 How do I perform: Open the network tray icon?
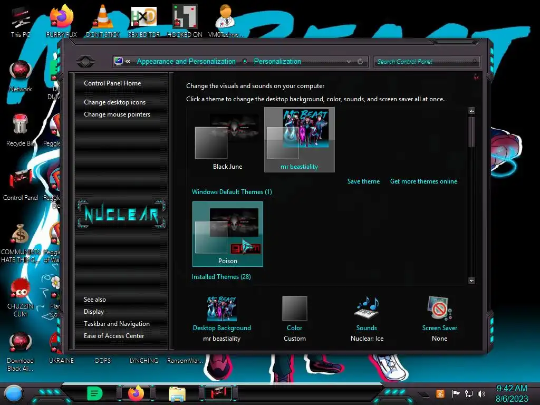[x=468, y=393]
